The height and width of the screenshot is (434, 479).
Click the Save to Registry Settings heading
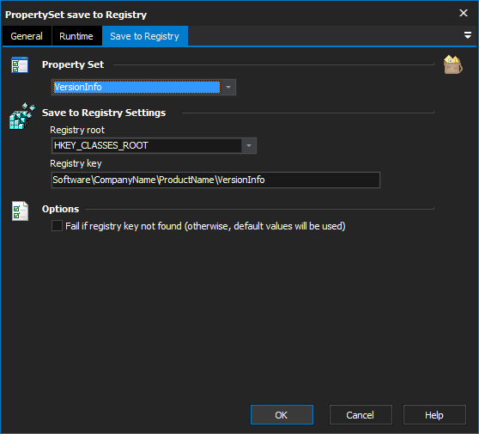tap(104, 113)
